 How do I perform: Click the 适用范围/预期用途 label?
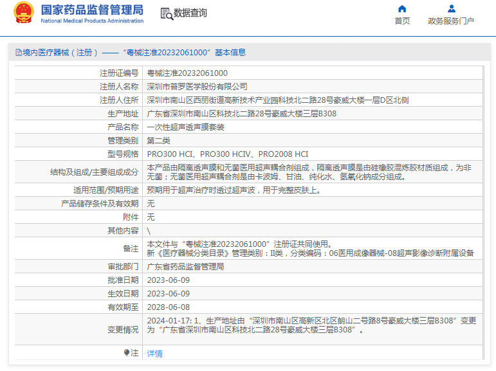(106, 190)
